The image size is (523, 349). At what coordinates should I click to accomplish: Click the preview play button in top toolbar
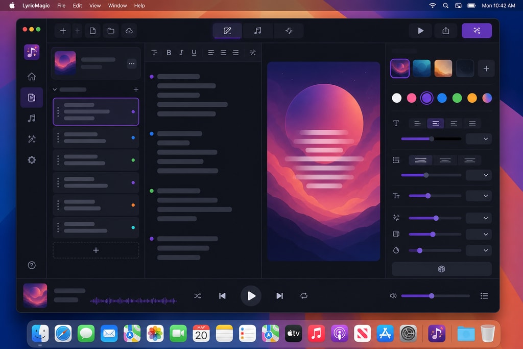(421, 31)
